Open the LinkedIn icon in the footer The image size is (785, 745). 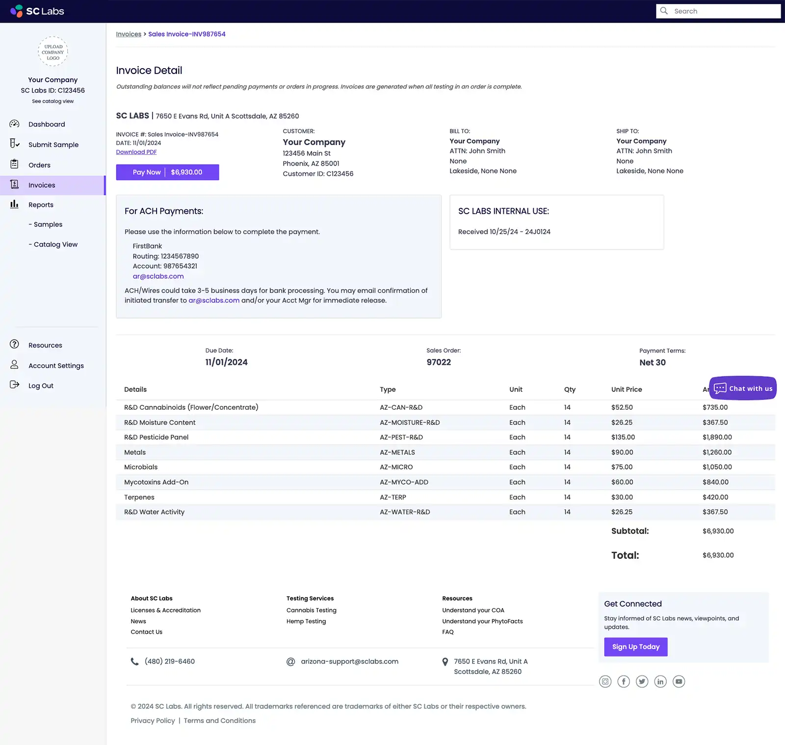[660, 681]
